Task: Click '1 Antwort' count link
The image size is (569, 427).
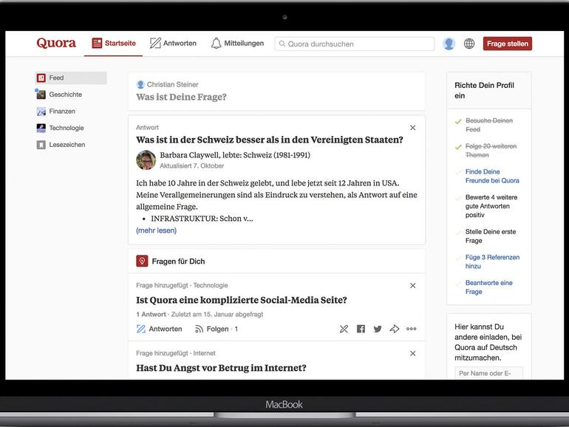Action: [x=151, y=314]
